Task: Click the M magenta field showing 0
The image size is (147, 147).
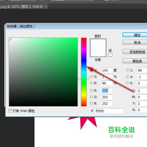Action: pos(142,97)
